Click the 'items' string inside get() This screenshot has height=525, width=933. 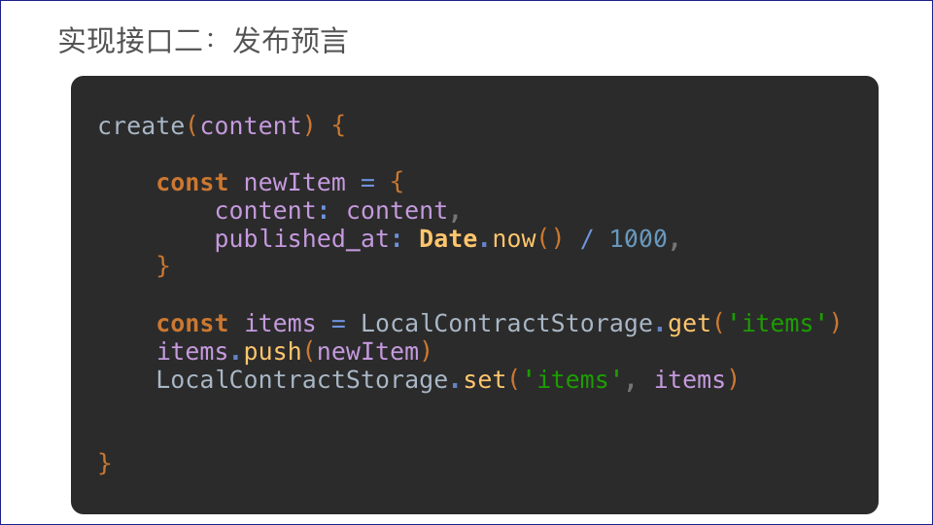pyautogui.click(x=777, y=324)
